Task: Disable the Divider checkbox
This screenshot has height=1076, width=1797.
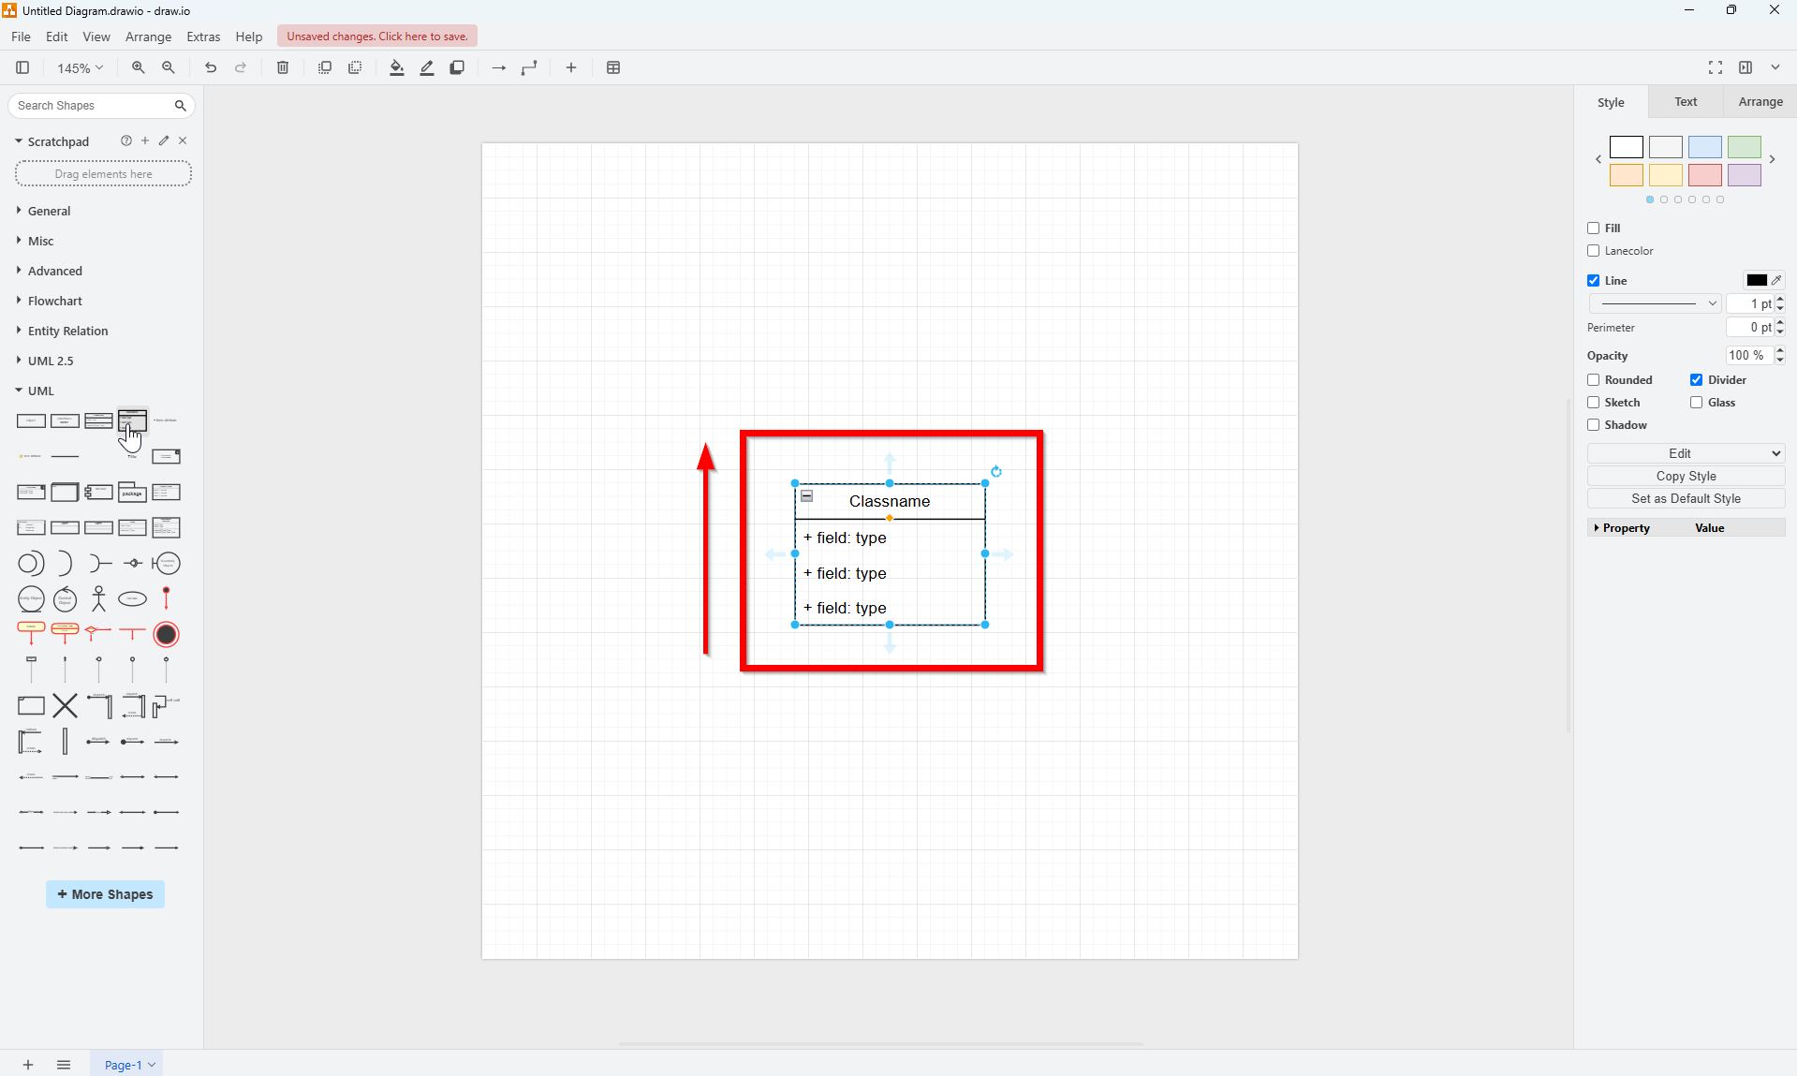Action: [x=1696, y=379]
